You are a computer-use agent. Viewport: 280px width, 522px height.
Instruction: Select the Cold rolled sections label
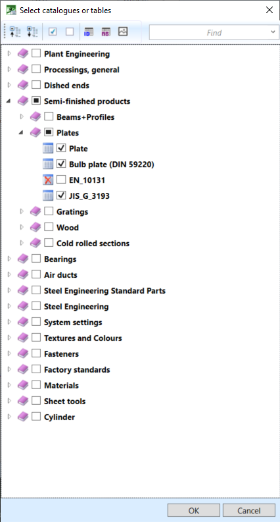(93, 243)
